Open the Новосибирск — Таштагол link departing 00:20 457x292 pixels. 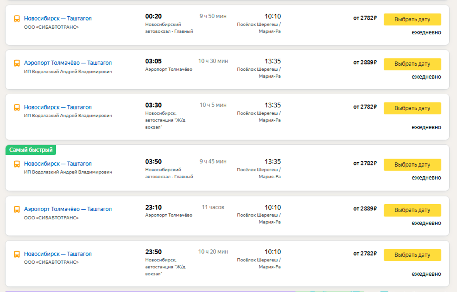pos(58,18)
